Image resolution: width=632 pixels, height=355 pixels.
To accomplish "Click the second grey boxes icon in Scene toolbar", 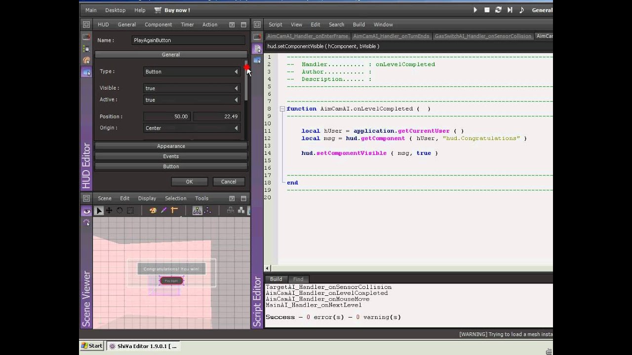I will tap(241, 211).
